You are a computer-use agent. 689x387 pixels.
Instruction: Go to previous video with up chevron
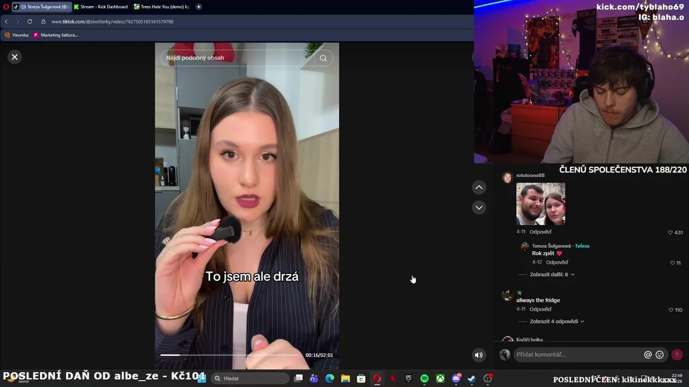(479, 188)
